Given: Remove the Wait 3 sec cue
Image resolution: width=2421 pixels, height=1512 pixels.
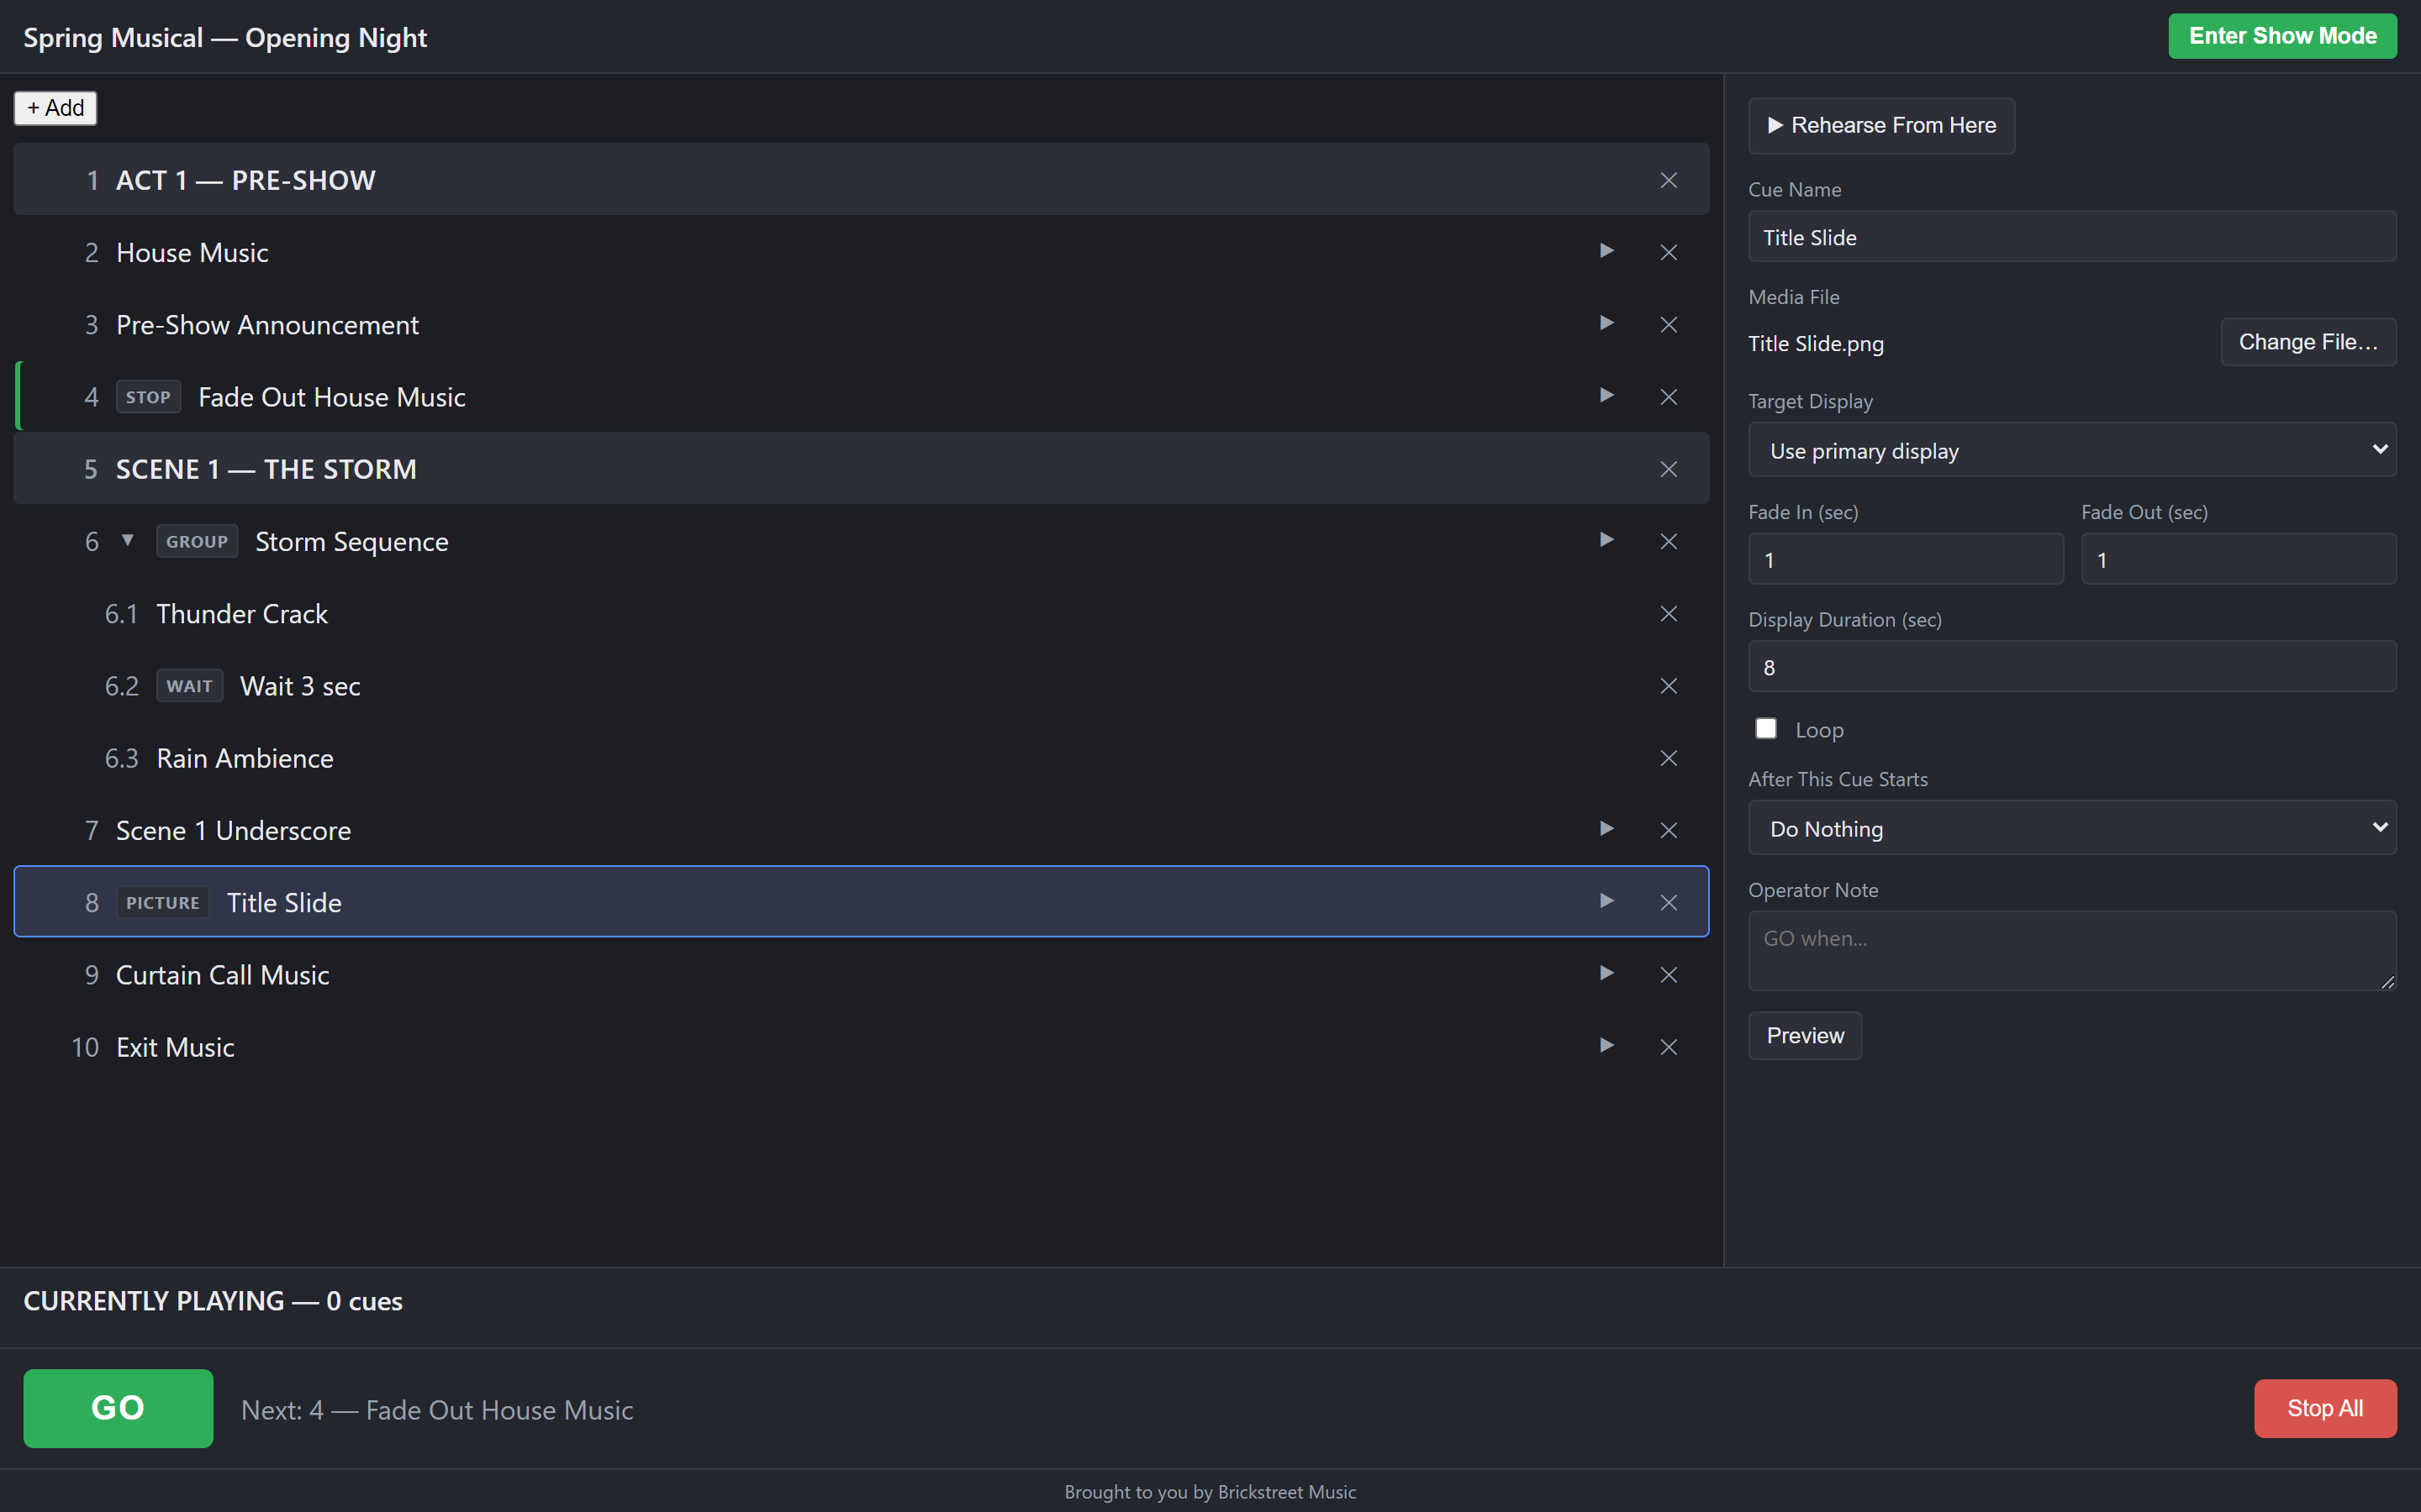Looking at the screenshot, I should pyautogui.click(x=1669, y=685).
